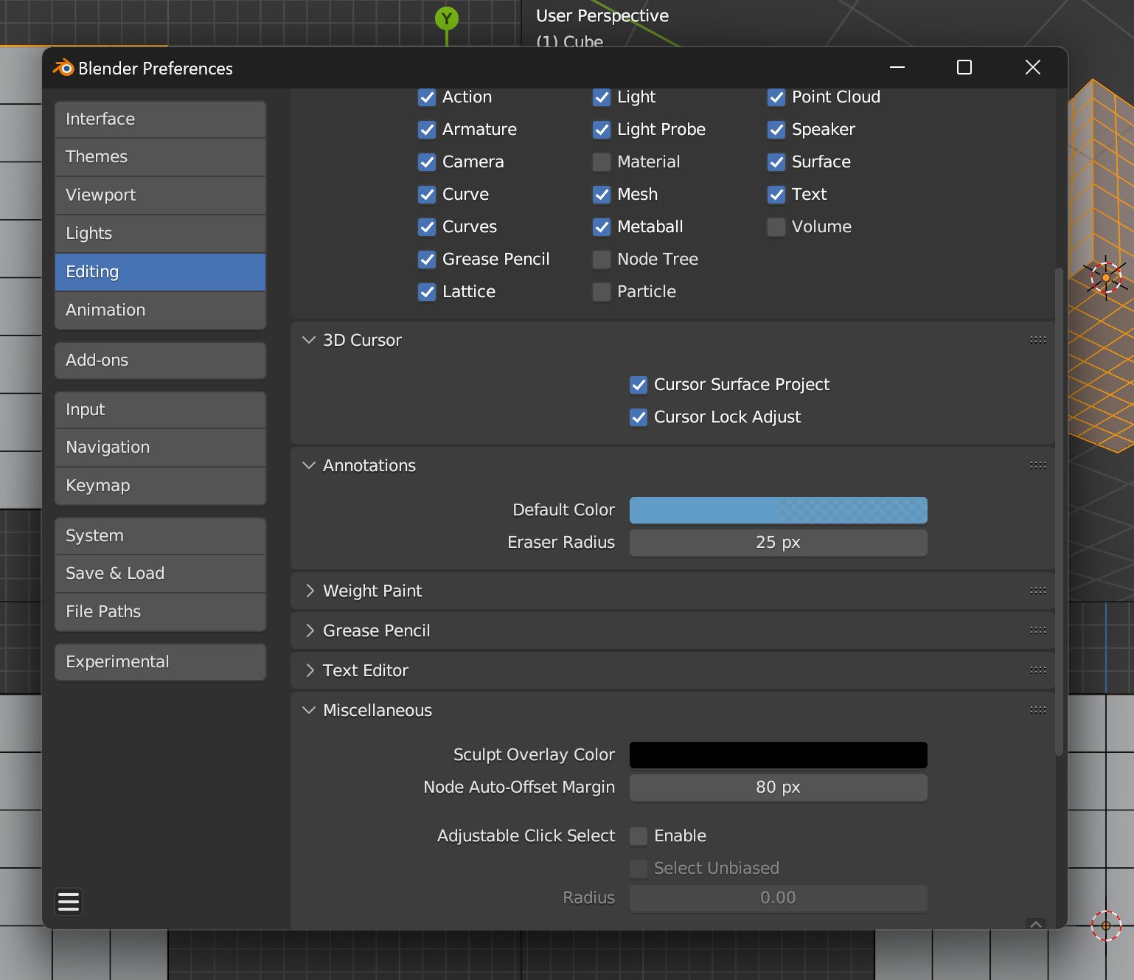
Task: Expand the Text Editor panel
Action: tap(310, 670)
